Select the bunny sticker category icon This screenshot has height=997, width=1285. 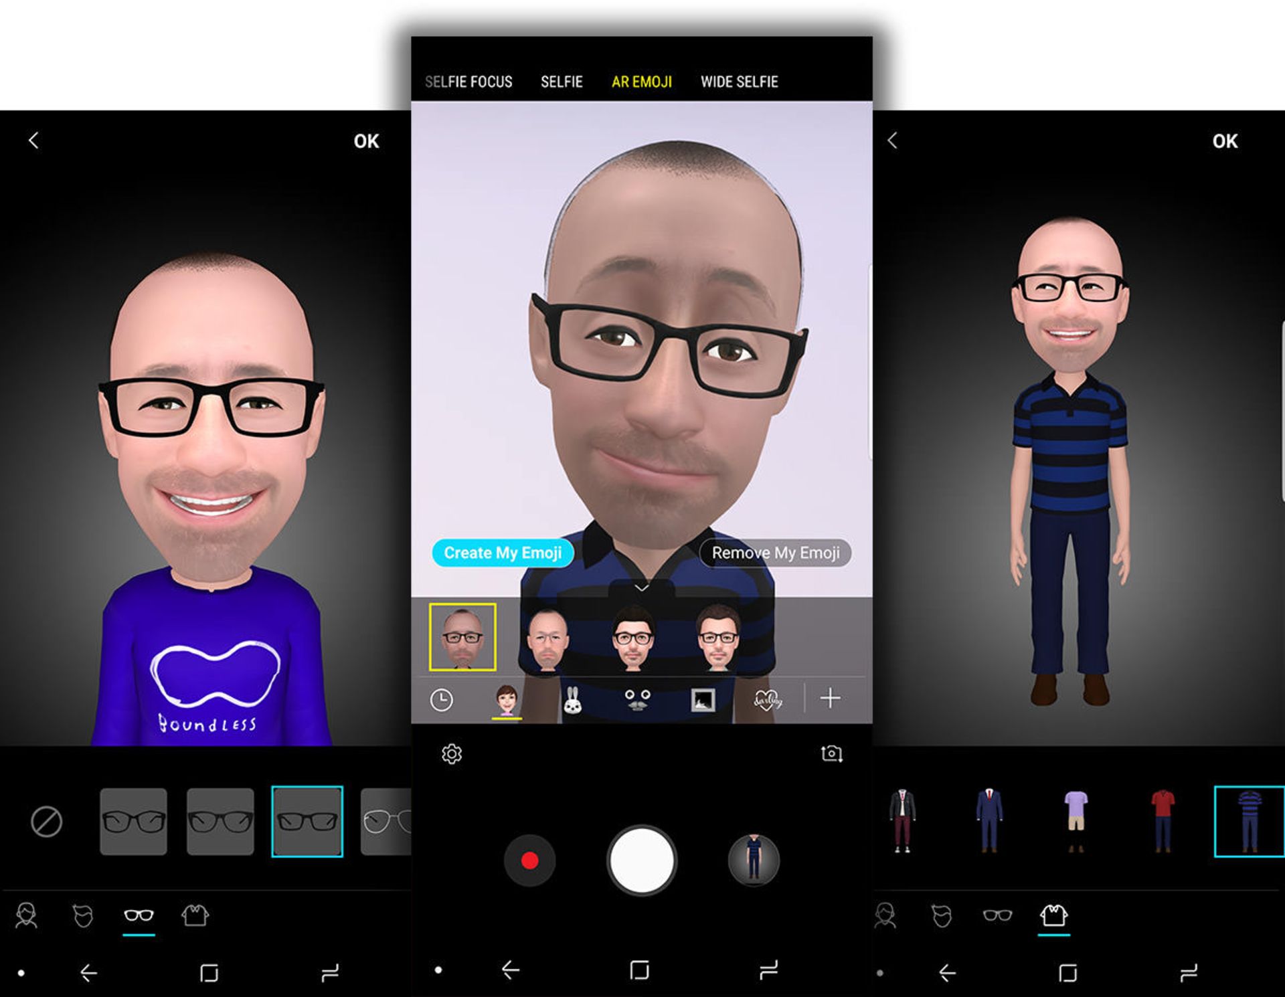click(x=572, y=701)
